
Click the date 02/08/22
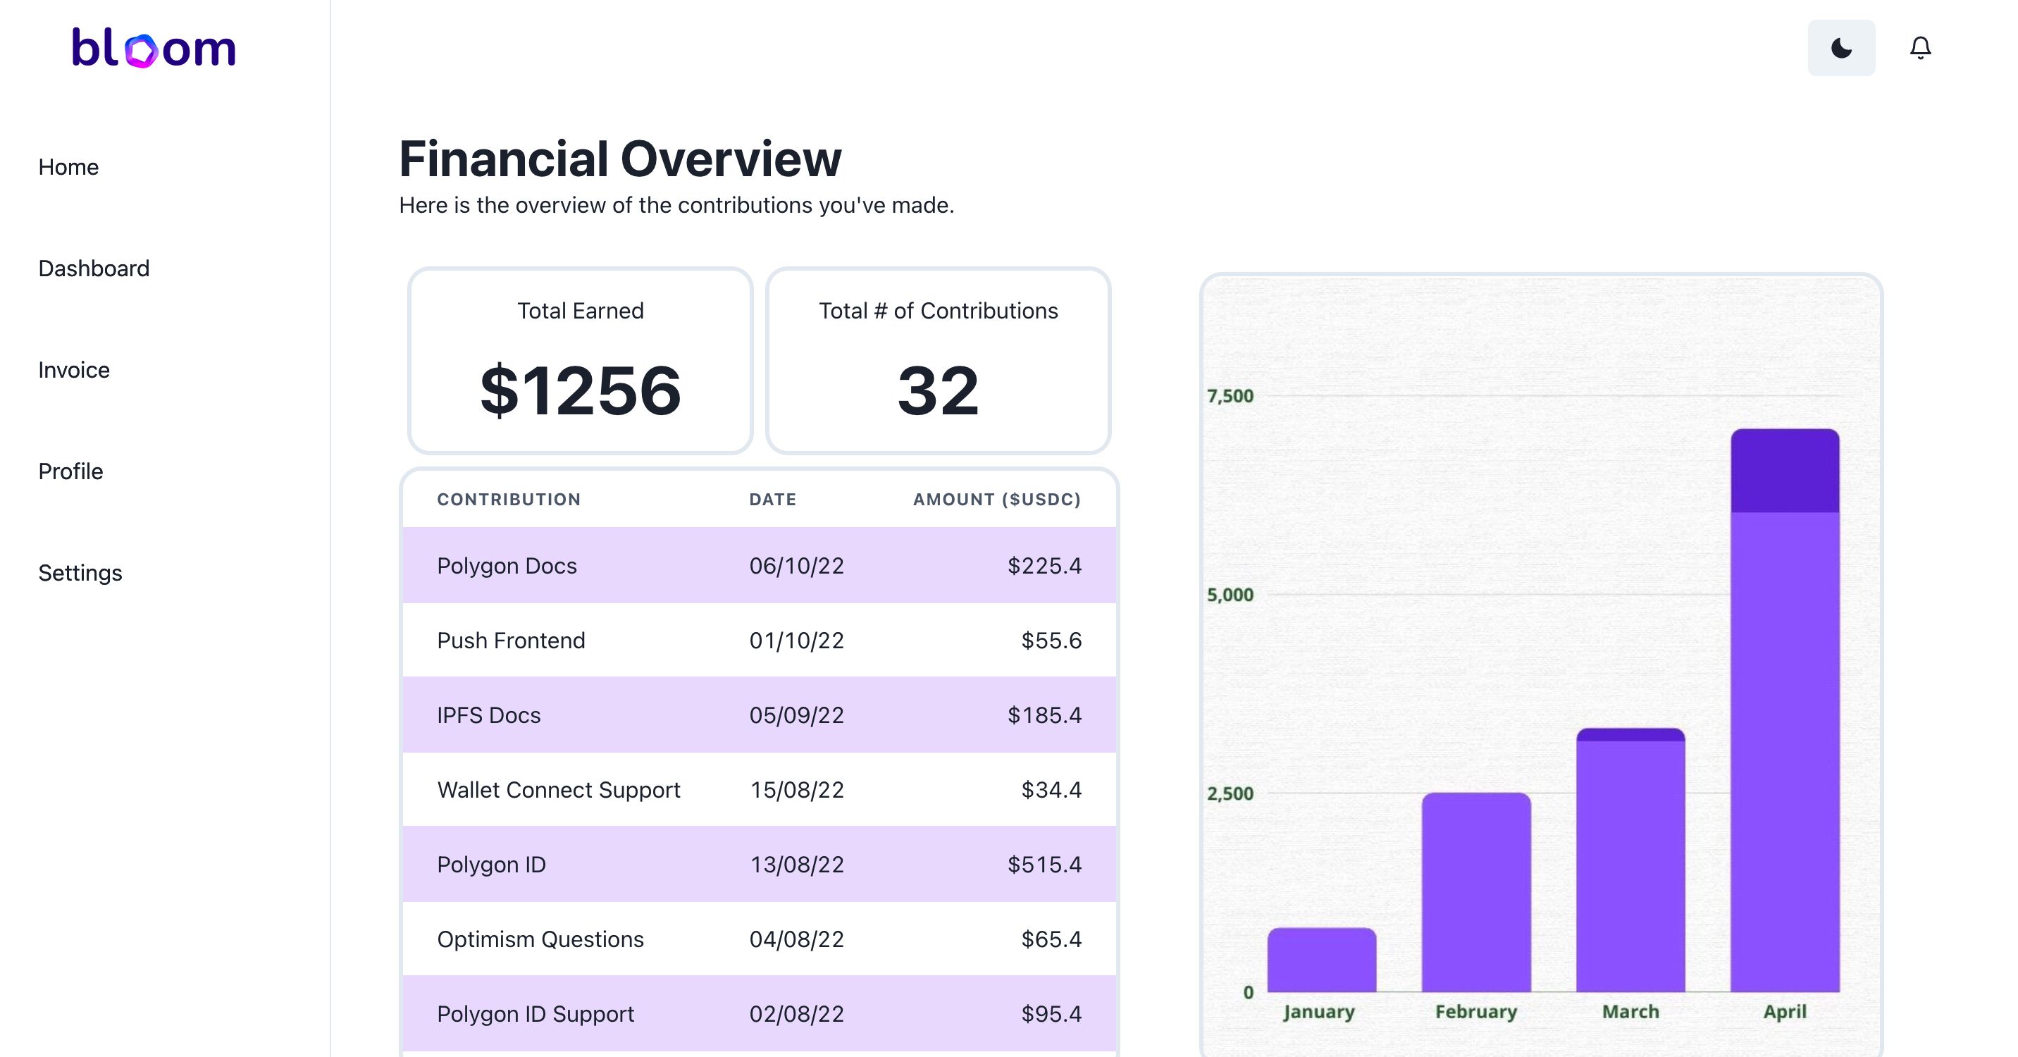point(797,1013)
